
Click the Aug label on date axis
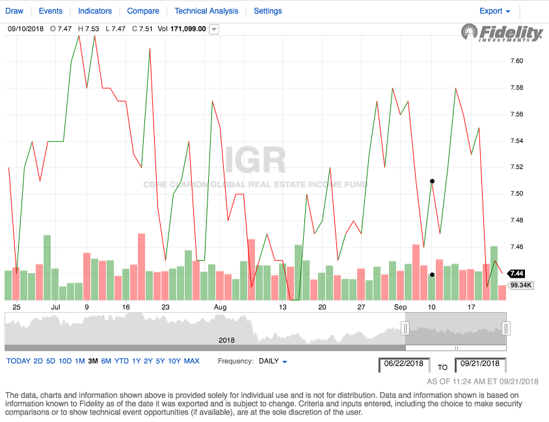pos(221,307)
